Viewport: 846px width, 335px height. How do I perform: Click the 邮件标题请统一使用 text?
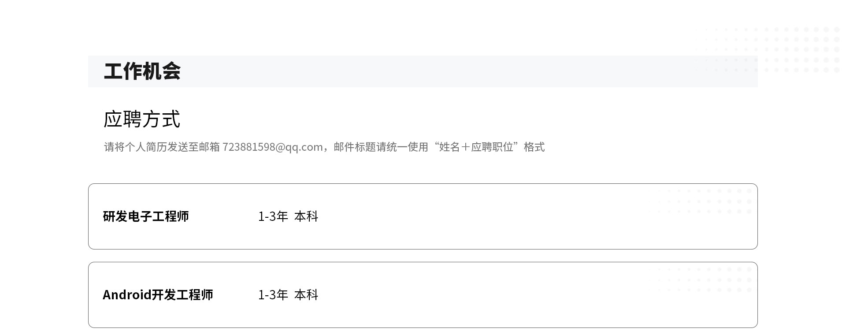tap(381, 147)
